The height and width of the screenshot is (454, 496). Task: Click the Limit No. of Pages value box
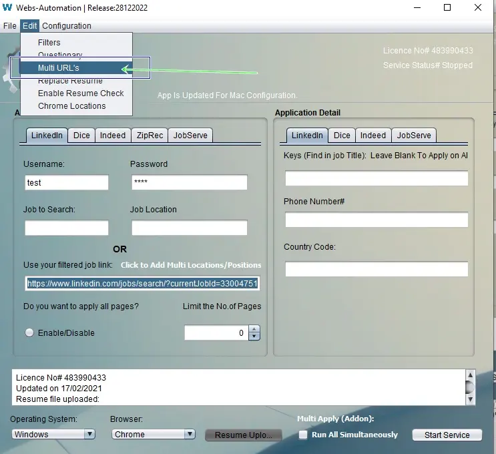pyautogui.click(x=216, y=333)
